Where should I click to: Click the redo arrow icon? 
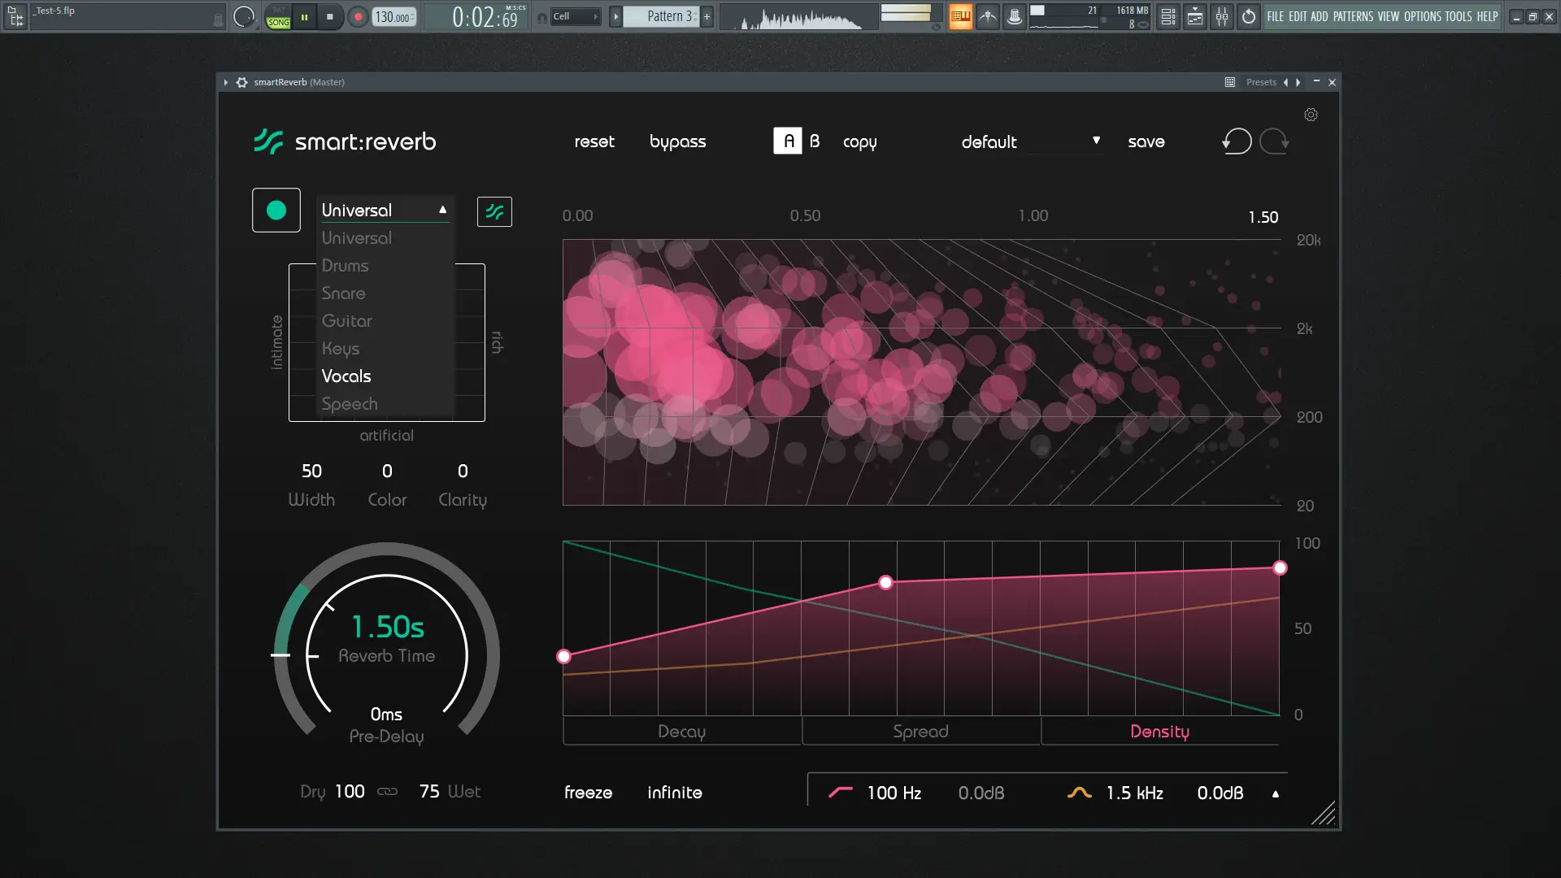click(x=1274, y=141)
